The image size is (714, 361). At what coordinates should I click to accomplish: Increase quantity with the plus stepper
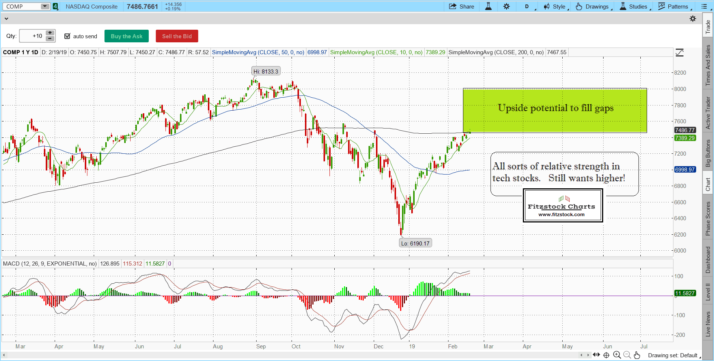[x=50, y=33]
